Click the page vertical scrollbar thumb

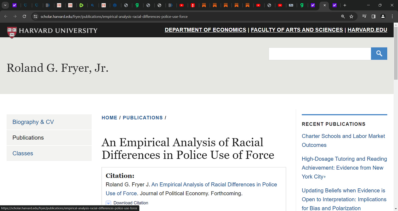396,53
